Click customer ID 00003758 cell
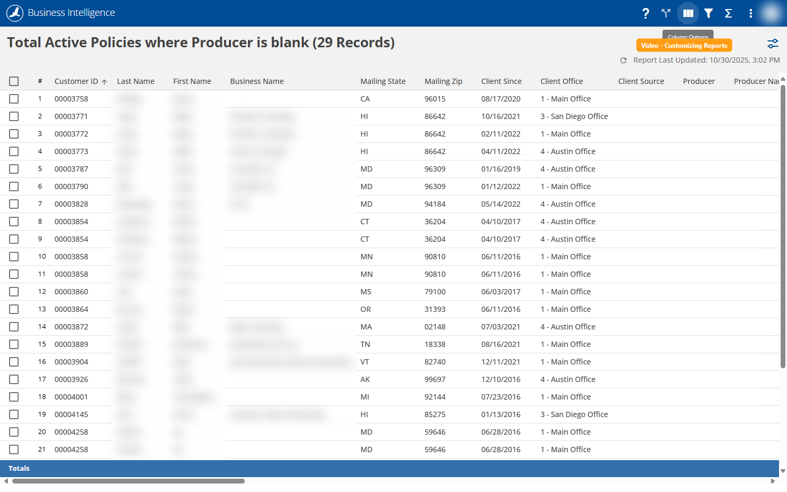 [71, 99]
